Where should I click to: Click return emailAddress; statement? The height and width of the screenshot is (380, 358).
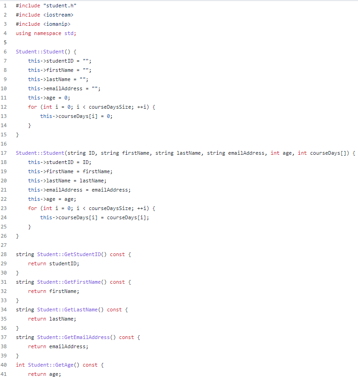[58, 346]
